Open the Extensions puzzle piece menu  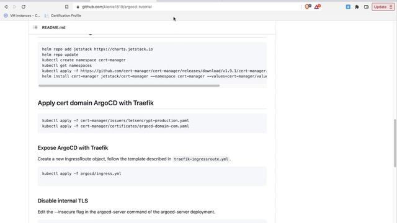(x=357, y=7)
